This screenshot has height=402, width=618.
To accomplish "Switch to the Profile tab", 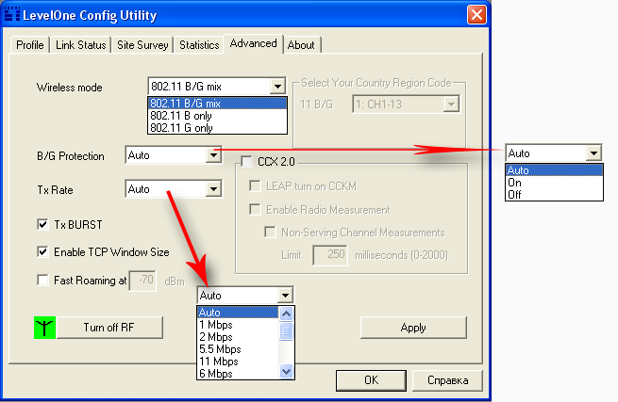I will [x=30, y=45].
